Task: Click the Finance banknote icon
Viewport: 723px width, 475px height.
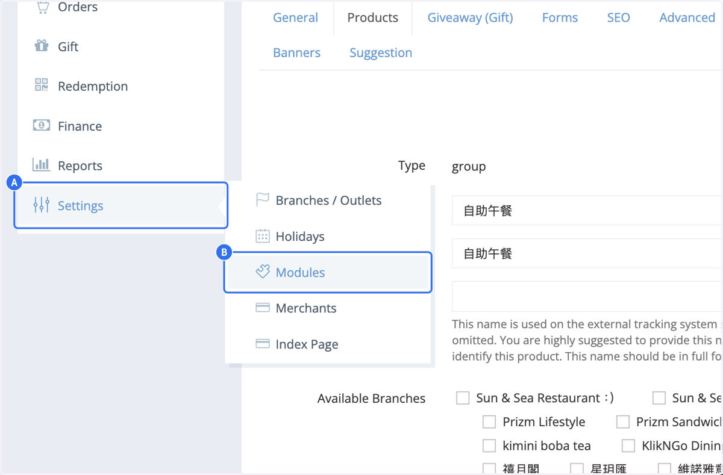Action: click(42, 125)
